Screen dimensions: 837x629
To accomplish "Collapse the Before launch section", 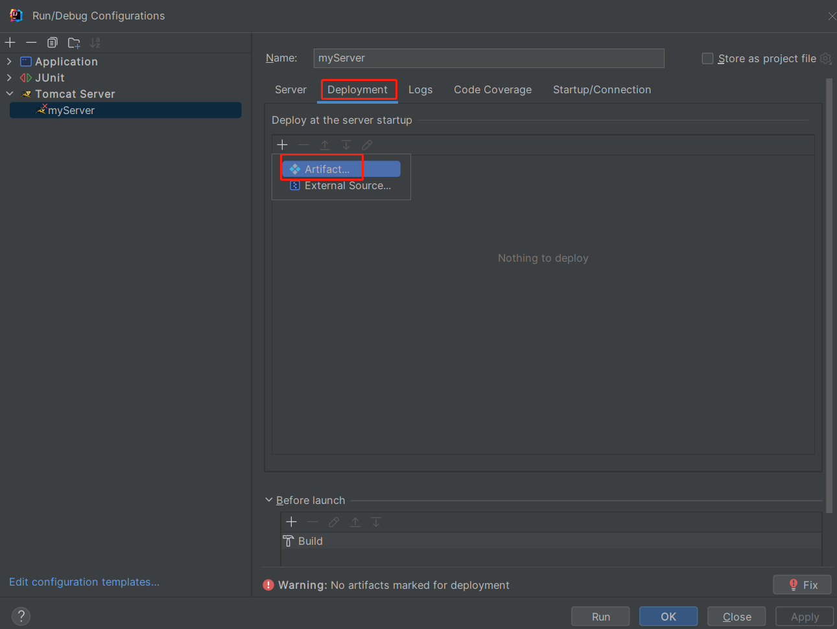I will coord(268,500).
